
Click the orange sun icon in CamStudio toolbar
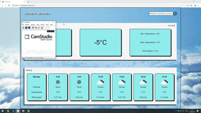(x=39, y=28)
